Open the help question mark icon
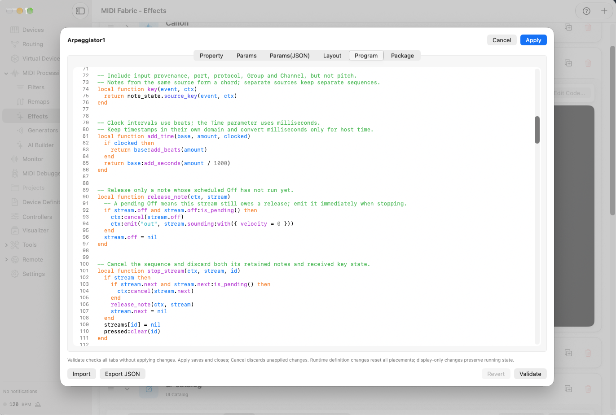Image resolution: width=616 pixels, height=415 pixels. pos(586,11)
